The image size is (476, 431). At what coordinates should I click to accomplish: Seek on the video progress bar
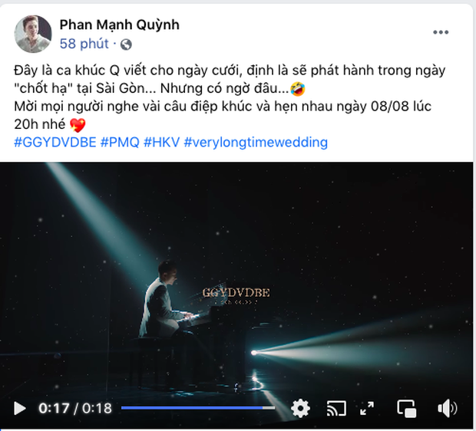pyautogui.click(x=198, y=408)
